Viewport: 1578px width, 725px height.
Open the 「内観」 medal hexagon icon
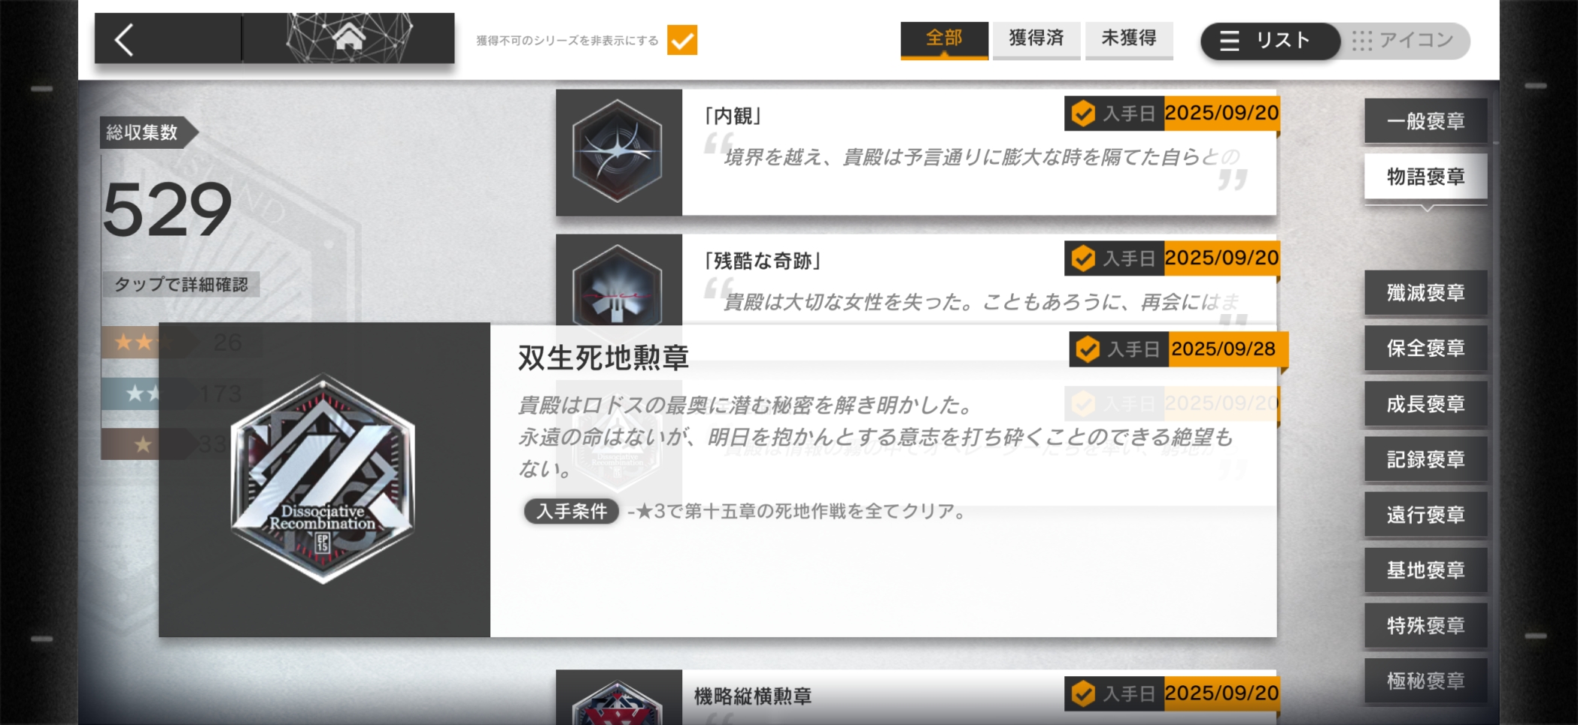[618, 151]
